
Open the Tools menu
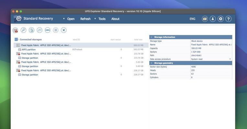pos(102,19)
